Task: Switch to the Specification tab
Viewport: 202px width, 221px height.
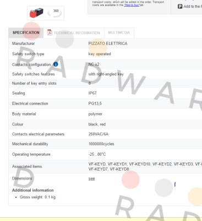Action: coord(26,33)
